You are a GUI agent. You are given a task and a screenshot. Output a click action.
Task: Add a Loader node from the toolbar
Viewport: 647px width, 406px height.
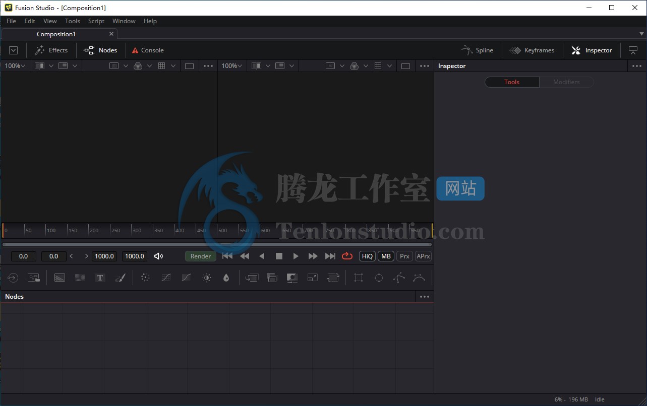pyautogui.click(x=13, y=278)
